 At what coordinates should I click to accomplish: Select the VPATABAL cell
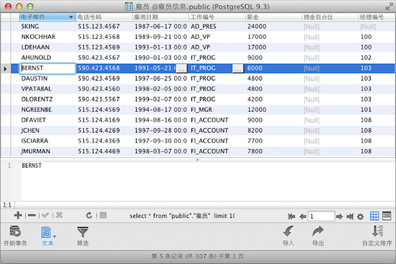point(48,89)
